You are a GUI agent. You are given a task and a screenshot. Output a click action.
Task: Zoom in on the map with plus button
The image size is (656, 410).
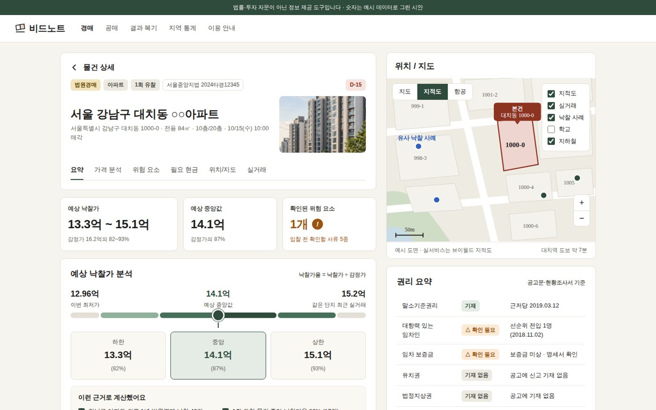(581, 202)
